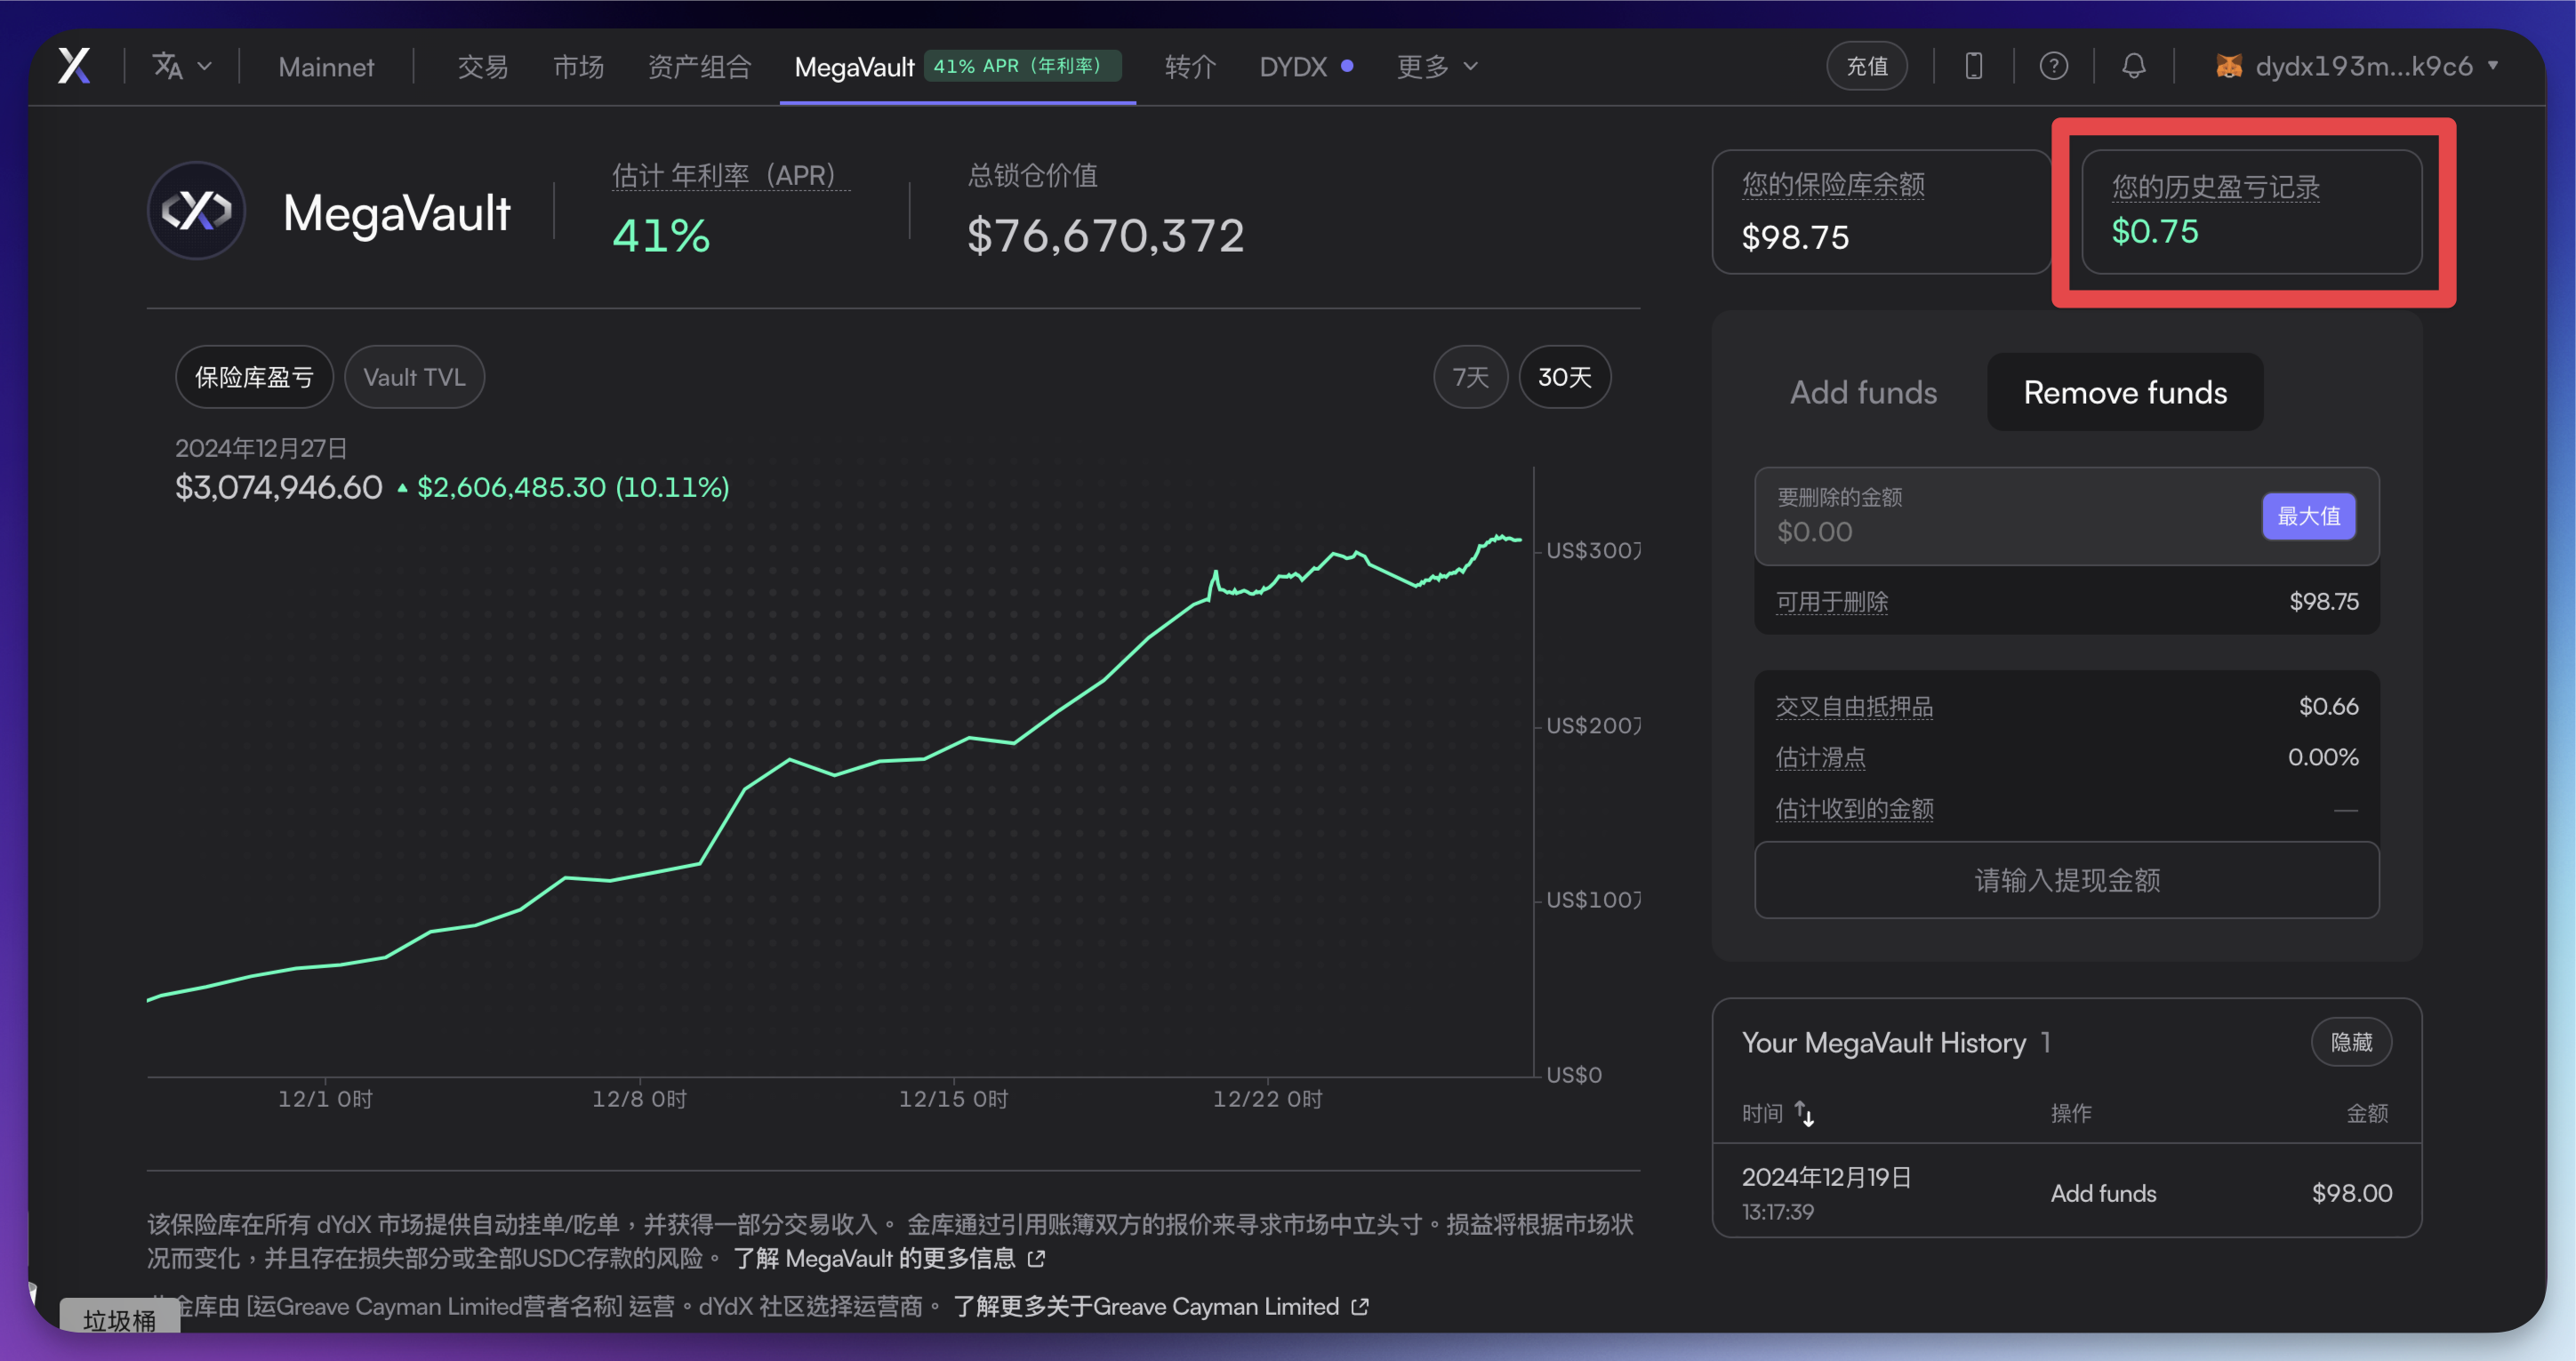The width and height of the screenshot is (2576, 1361).
Task: Click the 操作 column header
Action: [2071, 1113]
